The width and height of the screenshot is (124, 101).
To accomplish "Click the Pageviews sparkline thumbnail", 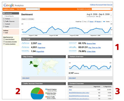I will (25, 47).
